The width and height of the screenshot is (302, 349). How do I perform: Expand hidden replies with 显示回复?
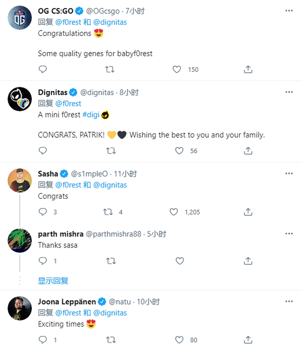tap(53, 280)
